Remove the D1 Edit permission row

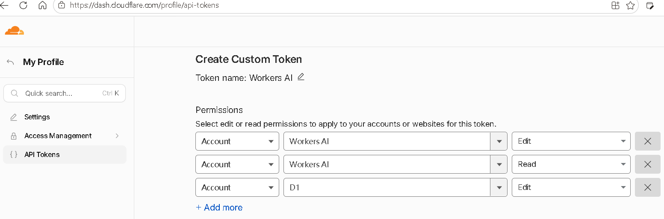tap(648, 187)
